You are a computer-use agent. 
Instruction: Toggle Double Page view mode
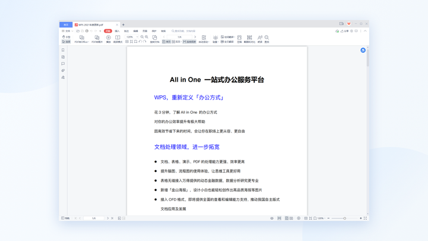pyautogui.click(x=177, y=42)
